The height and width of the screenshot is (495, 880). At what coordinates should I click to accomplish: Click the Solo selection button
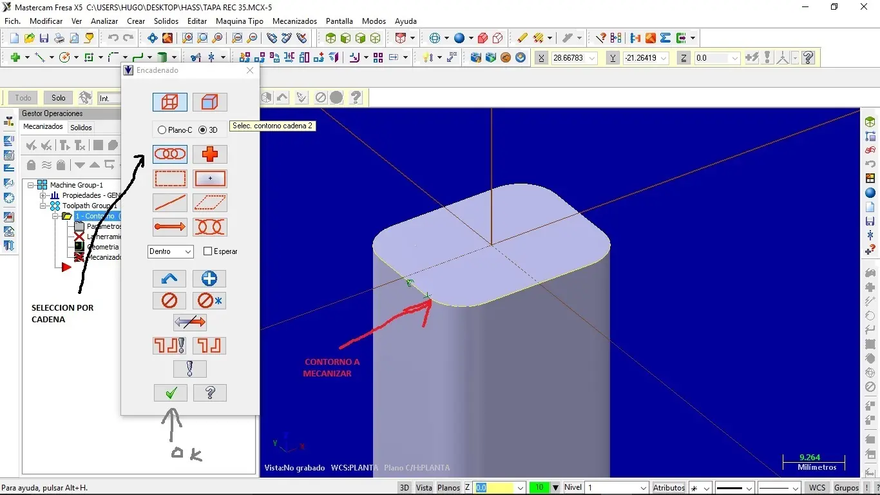point(59,98)
